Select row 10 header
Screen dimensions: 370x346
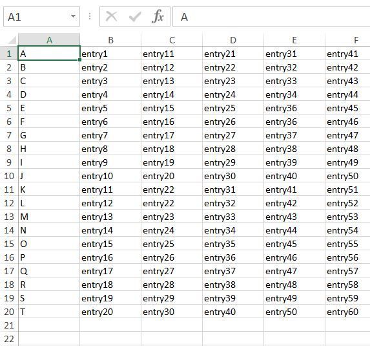[x=9, y=176]
